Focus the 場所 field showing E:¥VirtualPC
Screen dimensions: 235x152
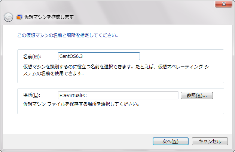118,96
